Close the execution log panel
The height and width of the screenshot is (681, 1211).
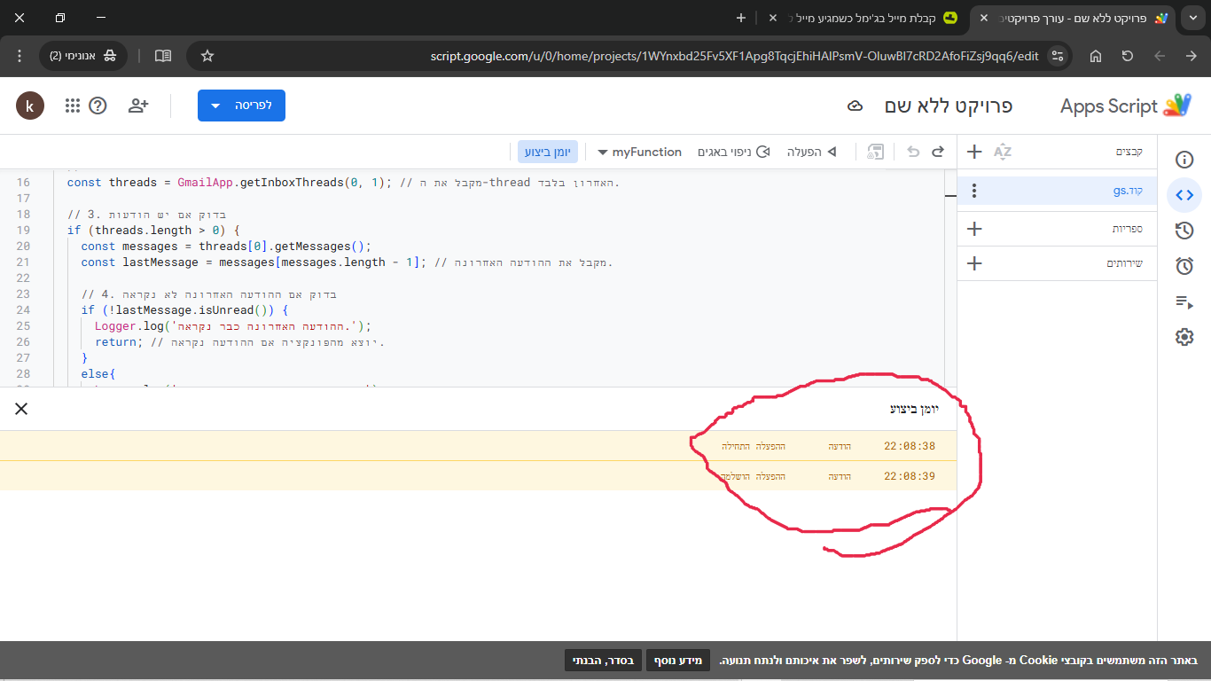(21, 409)
